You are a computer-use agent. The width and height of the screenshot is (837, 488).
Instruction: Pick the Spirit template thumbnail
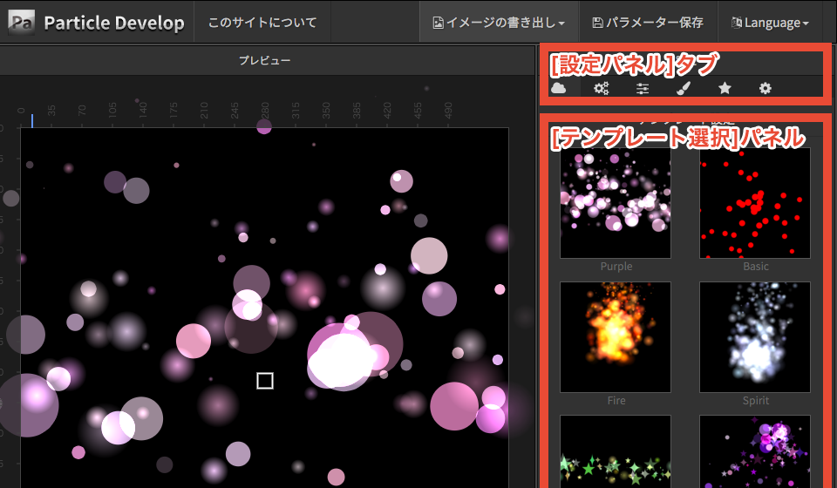(x=755, y=336)
